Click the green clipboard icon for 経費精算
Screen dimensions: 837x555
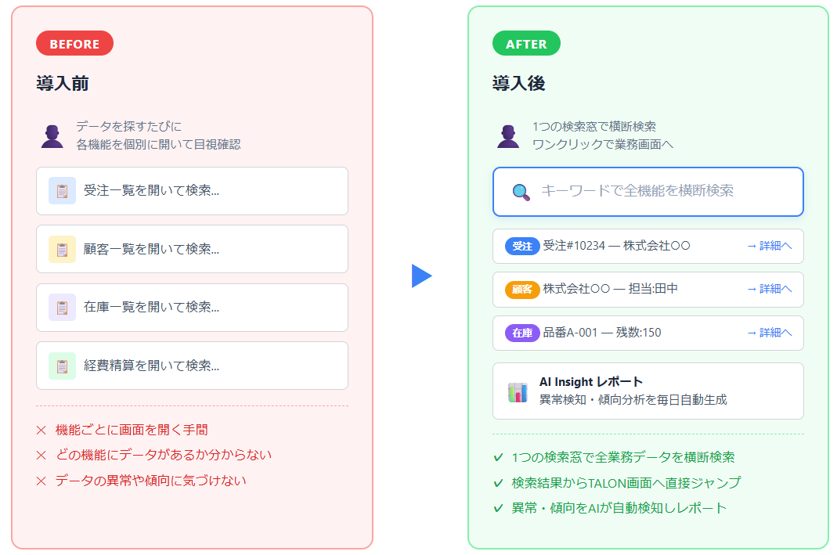[62, 366]
